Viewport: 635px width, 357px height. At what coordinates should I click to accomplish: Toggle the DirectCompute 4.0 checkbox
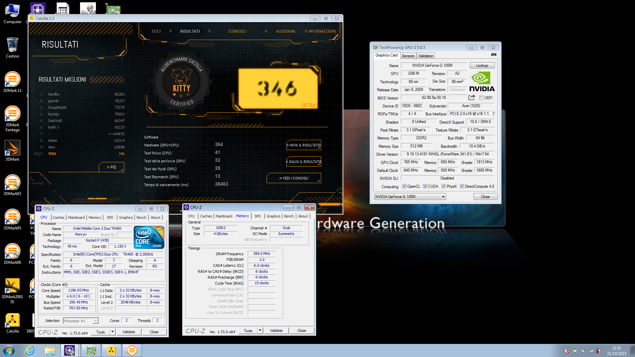(x=462, y=186)
